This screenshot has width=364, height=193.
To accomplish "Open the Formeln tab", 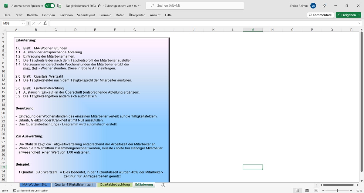I will (x=105, y=15).
